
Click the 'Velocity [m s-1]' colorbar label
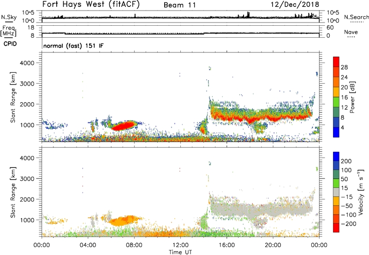point(361,192)
